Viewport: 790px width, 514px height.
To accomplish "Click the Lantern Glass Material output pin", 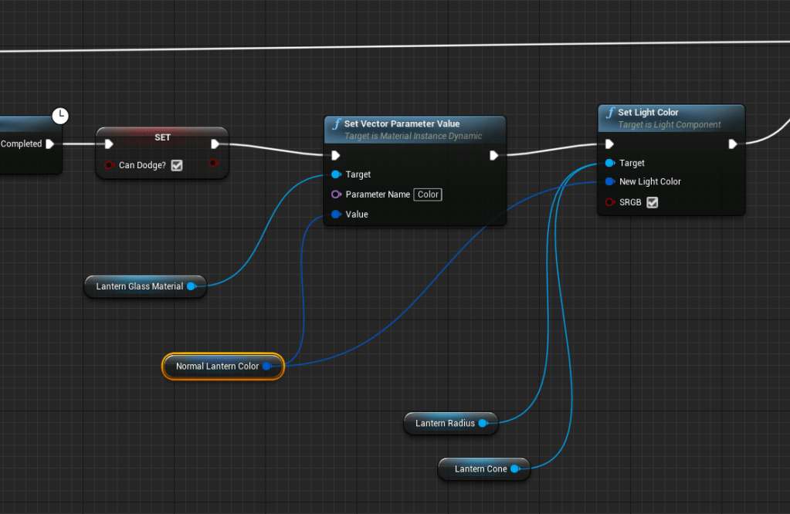I will 191,286.
